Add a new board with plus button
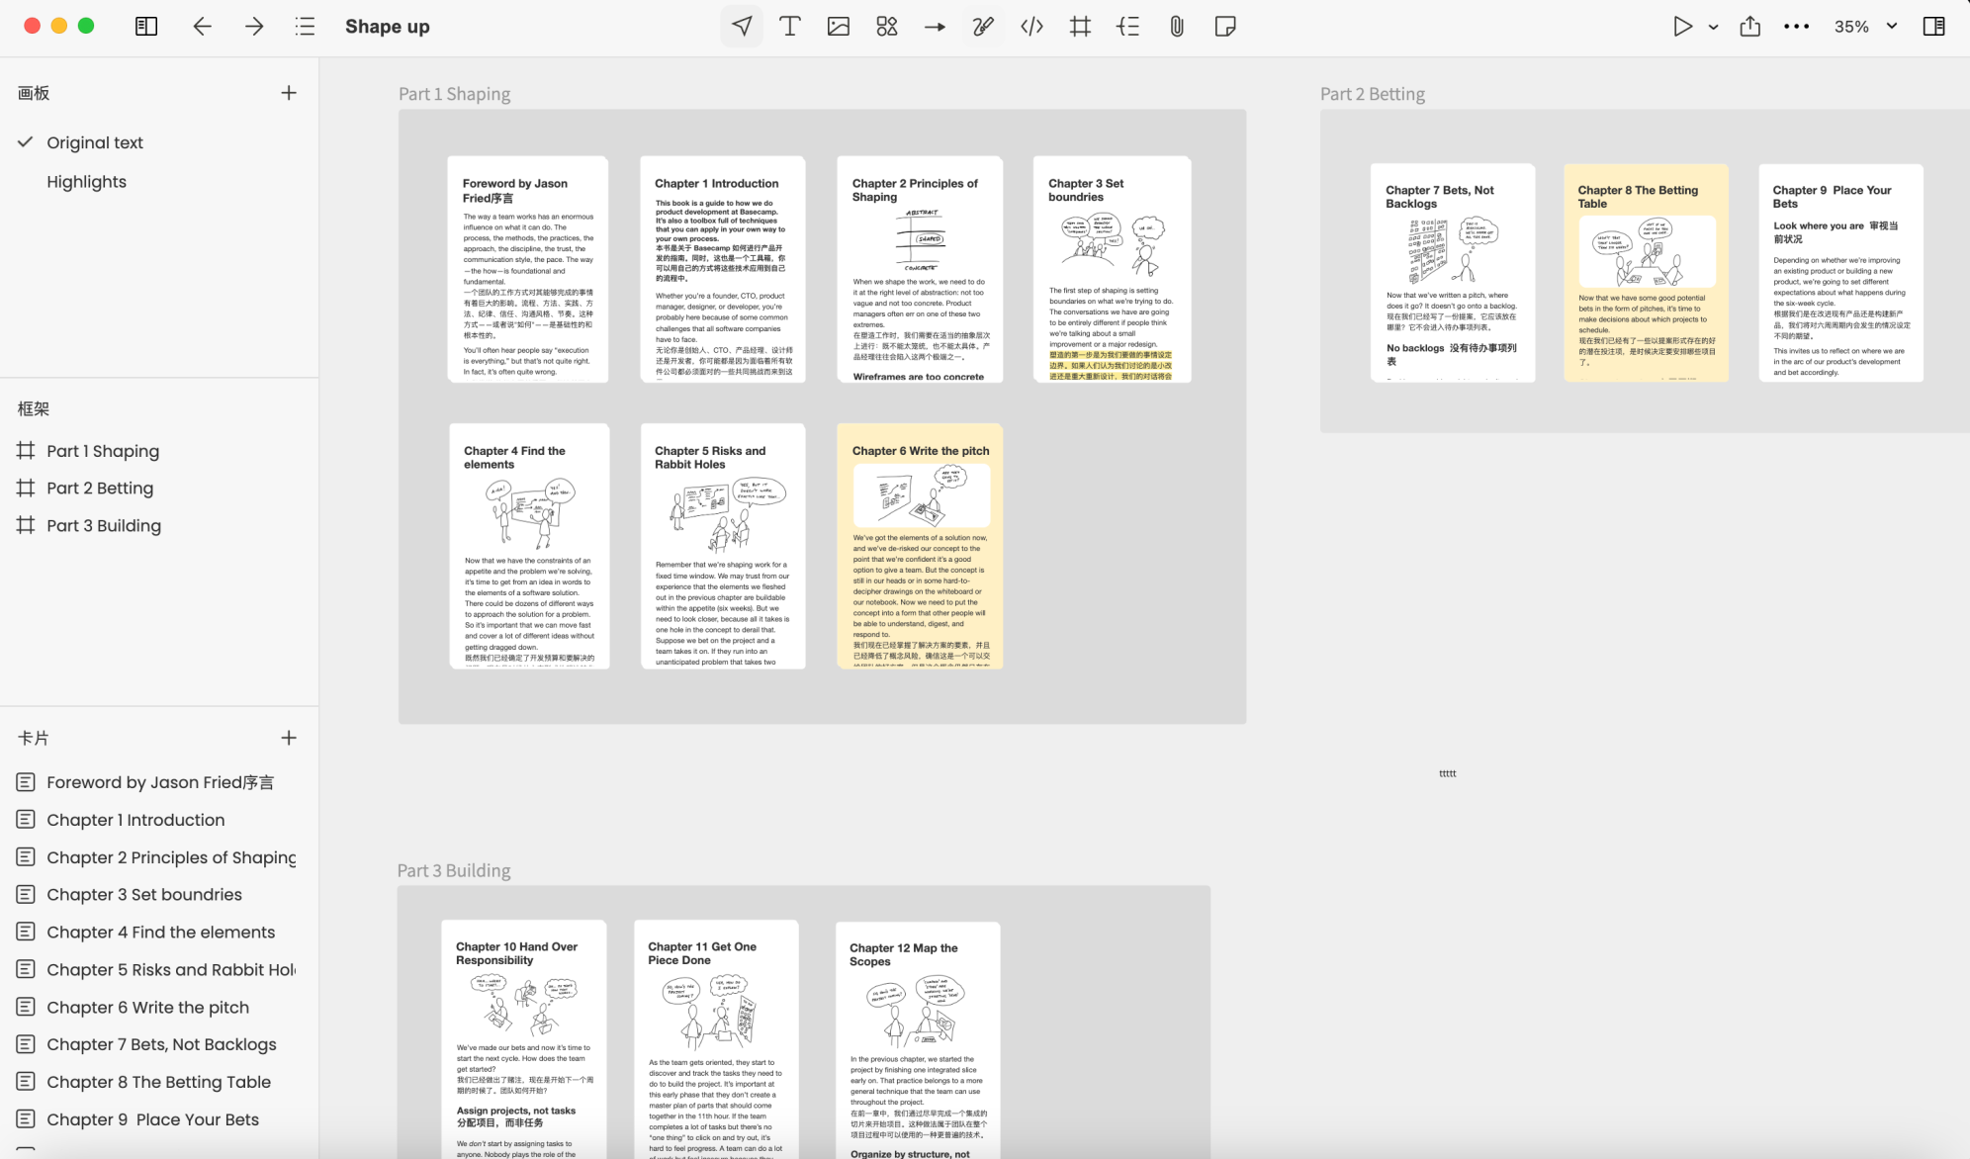 [289, 93]
